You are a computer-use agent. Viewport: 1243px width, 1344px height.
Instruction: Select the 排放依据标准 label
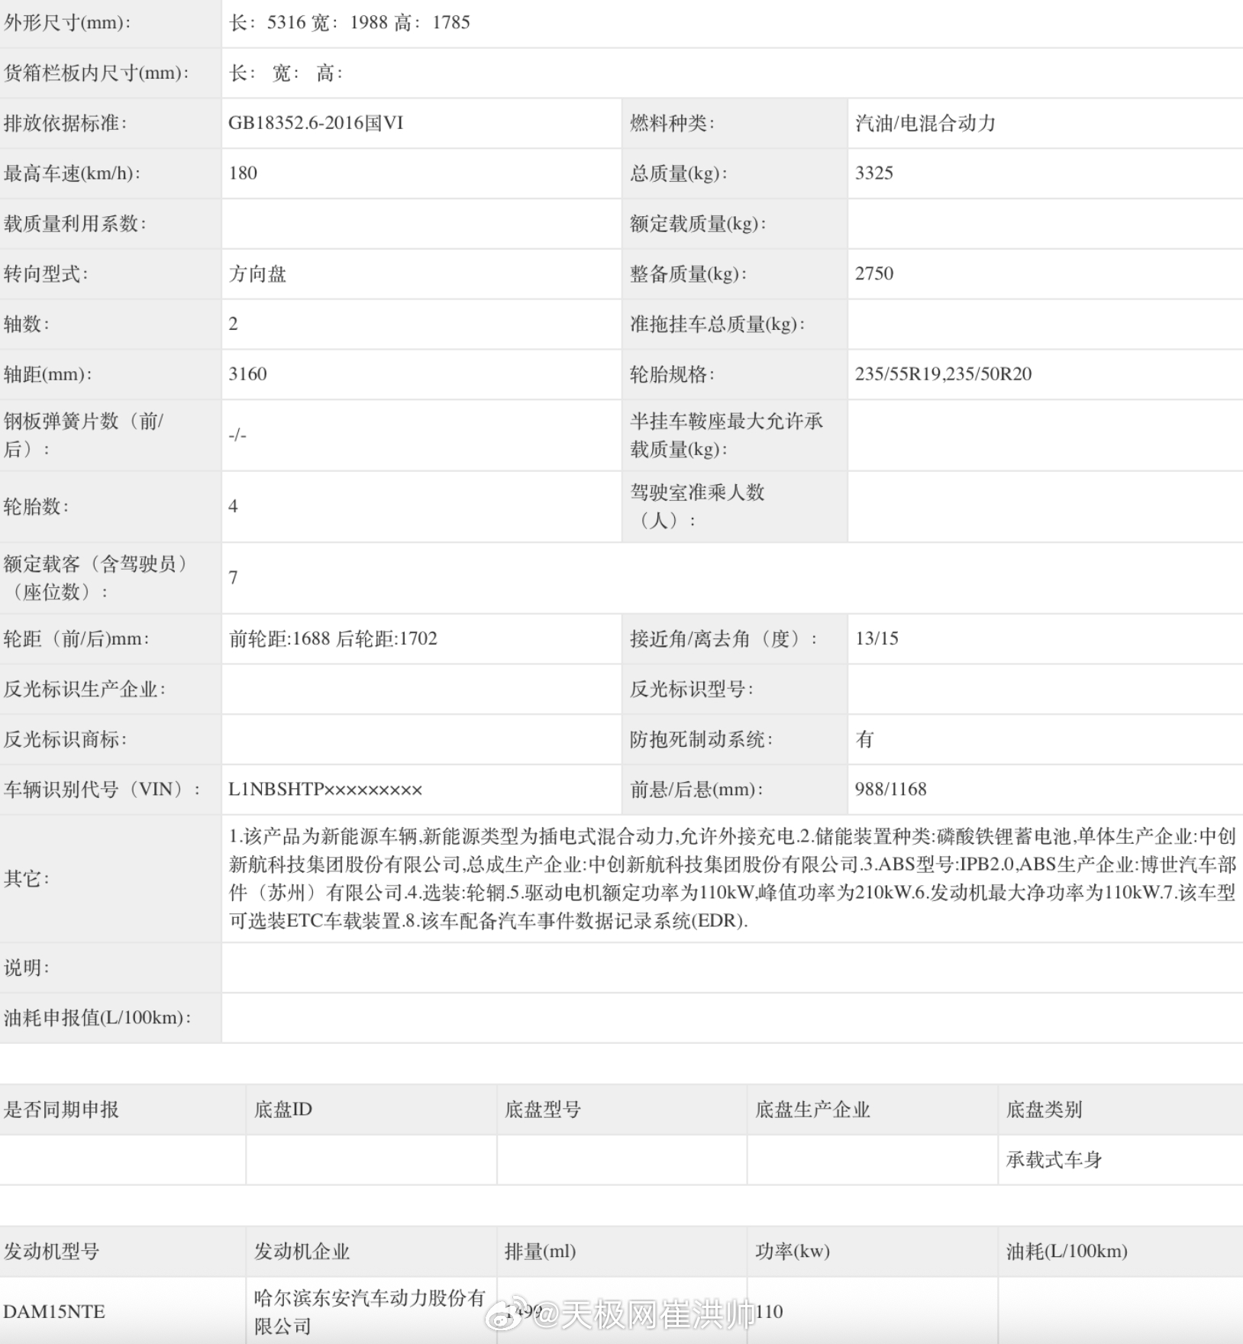(65, 123)
